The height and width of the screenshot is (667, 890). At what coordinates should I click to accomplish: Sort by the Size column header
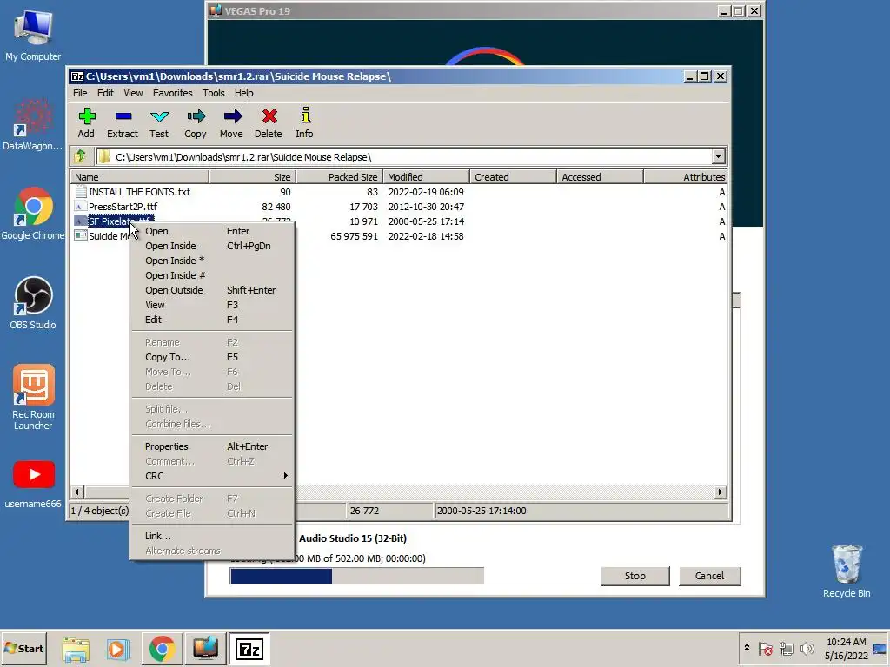253,177
